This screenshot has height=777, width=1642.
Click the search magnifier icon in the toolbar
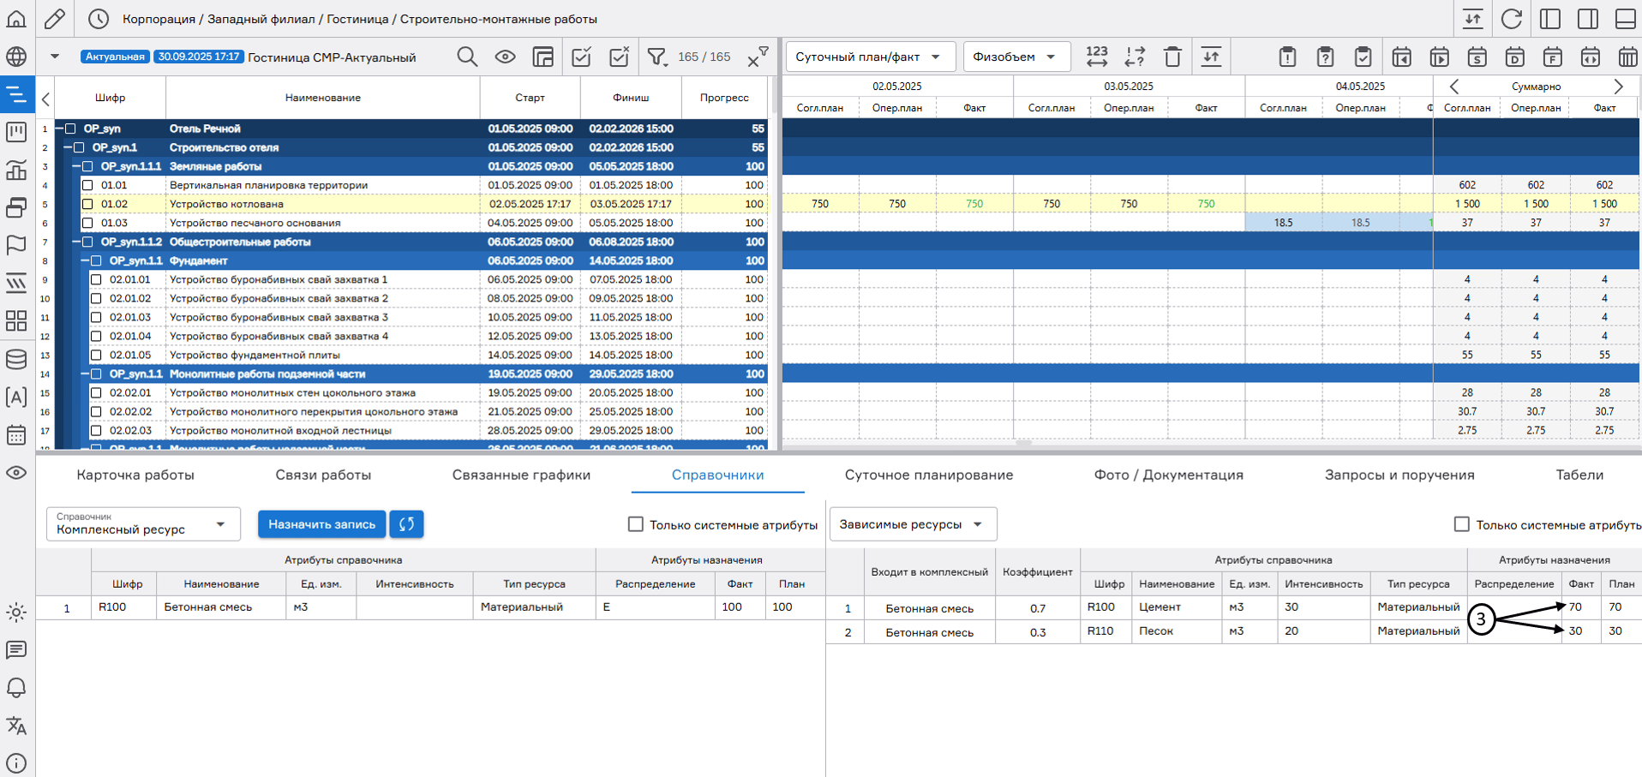point(467,57)
